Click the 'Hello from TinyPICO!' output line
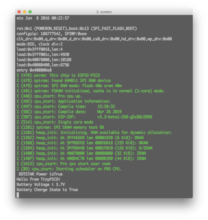The width and height of the screenshot is (208, 220). [x=38, y=179]
